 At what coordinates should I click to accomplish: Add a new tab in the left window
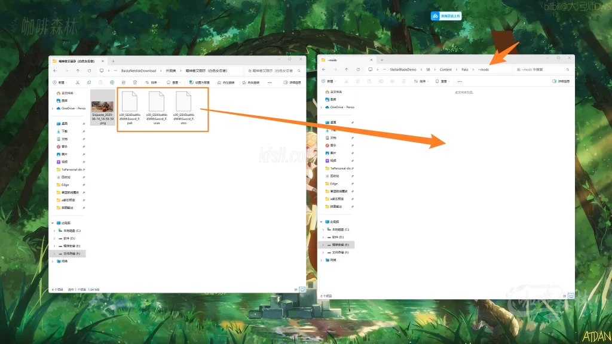coord(113,62)
